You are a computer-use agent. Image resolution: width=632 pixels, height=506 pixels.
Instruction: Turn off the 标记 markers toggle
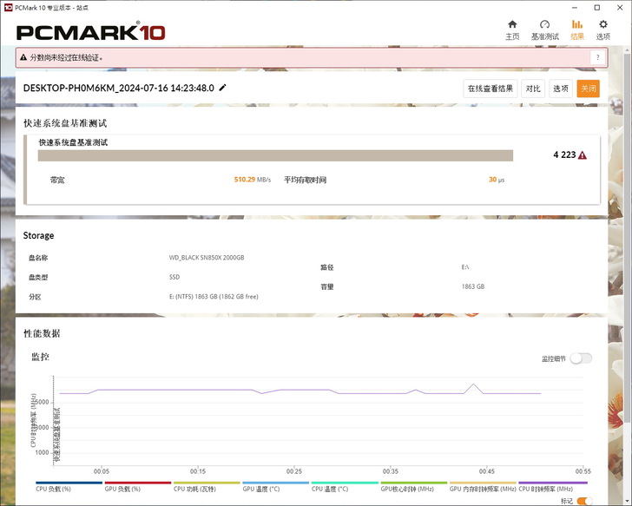point(585,501)
